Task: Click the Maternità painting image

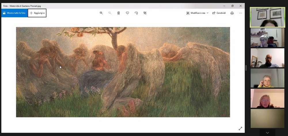Action: click(x=123, y=72)
